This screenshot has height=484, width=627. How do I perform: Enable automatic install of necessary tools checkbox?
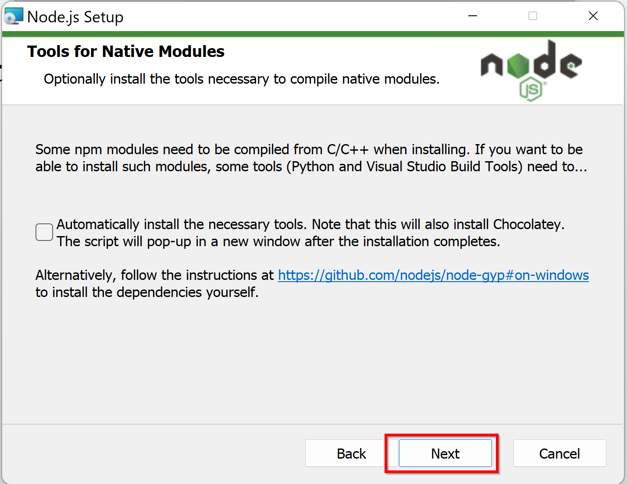pyautogui.click(x=44, y=232)
